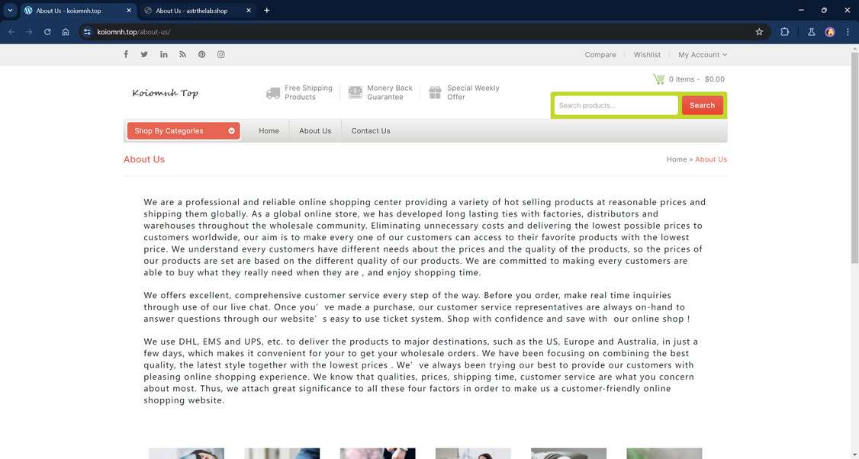Focus the Search products input field
859x459 pixels.
tap(616, 105)
